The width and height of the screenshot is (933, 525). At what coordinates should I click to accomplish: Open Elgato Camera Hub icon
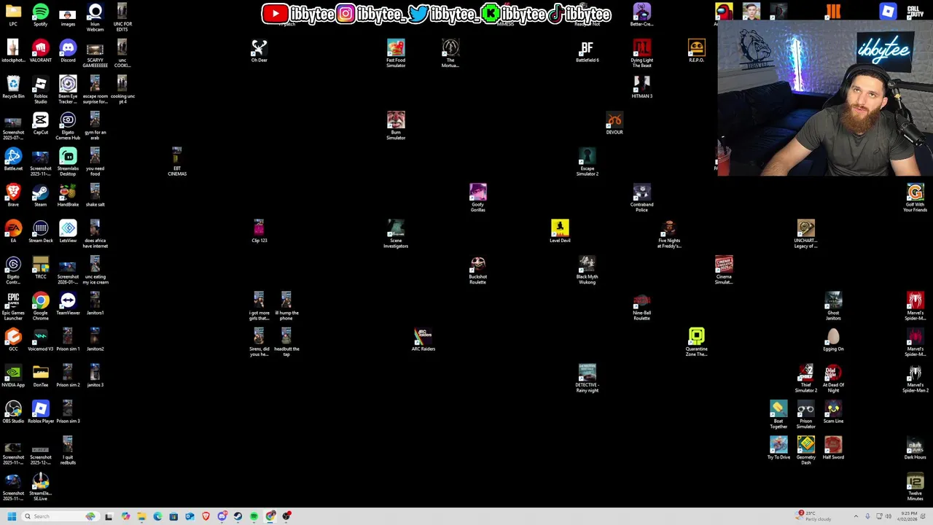tap(68, 125)
